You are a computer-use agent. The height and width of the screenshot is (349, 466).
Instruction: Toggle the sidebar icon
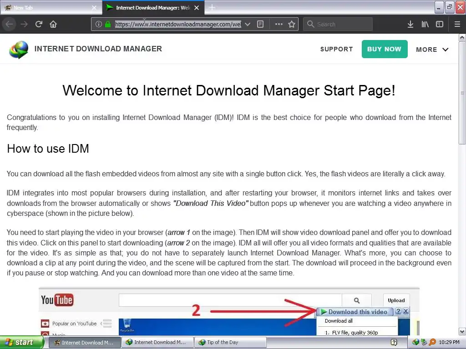coord(440,25)
